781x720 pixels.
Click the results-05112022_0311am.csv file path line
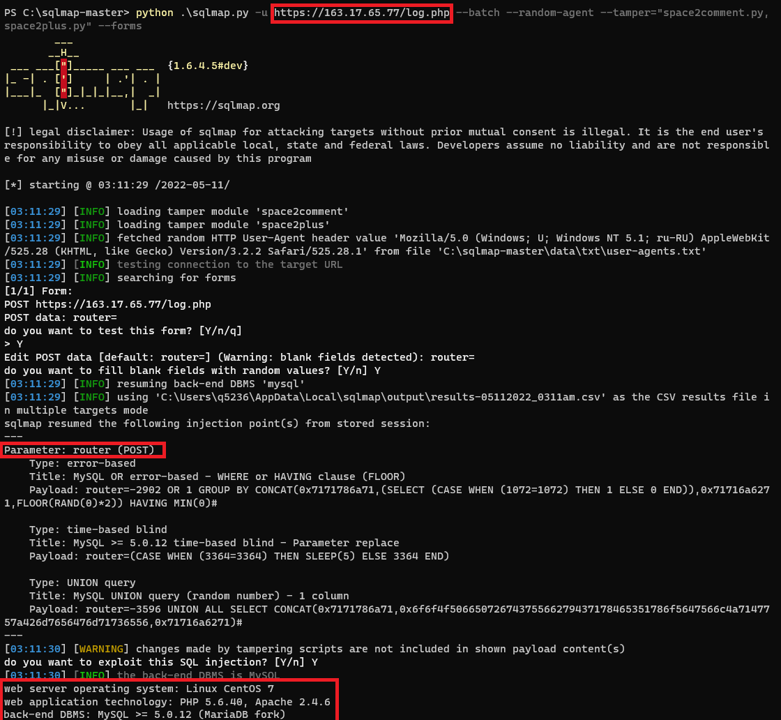[386, 403]
